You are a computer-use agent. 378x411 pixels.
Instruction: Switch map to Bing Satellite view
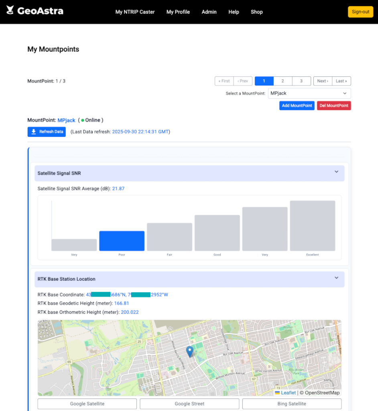pyautogui.click(x=292, y=404)
